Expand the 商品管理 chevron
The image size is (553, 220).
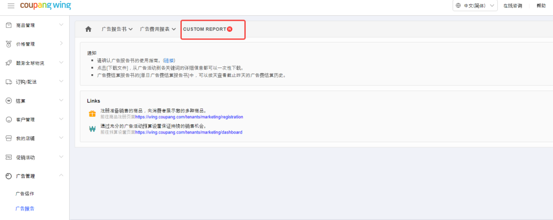pos(61,25)
